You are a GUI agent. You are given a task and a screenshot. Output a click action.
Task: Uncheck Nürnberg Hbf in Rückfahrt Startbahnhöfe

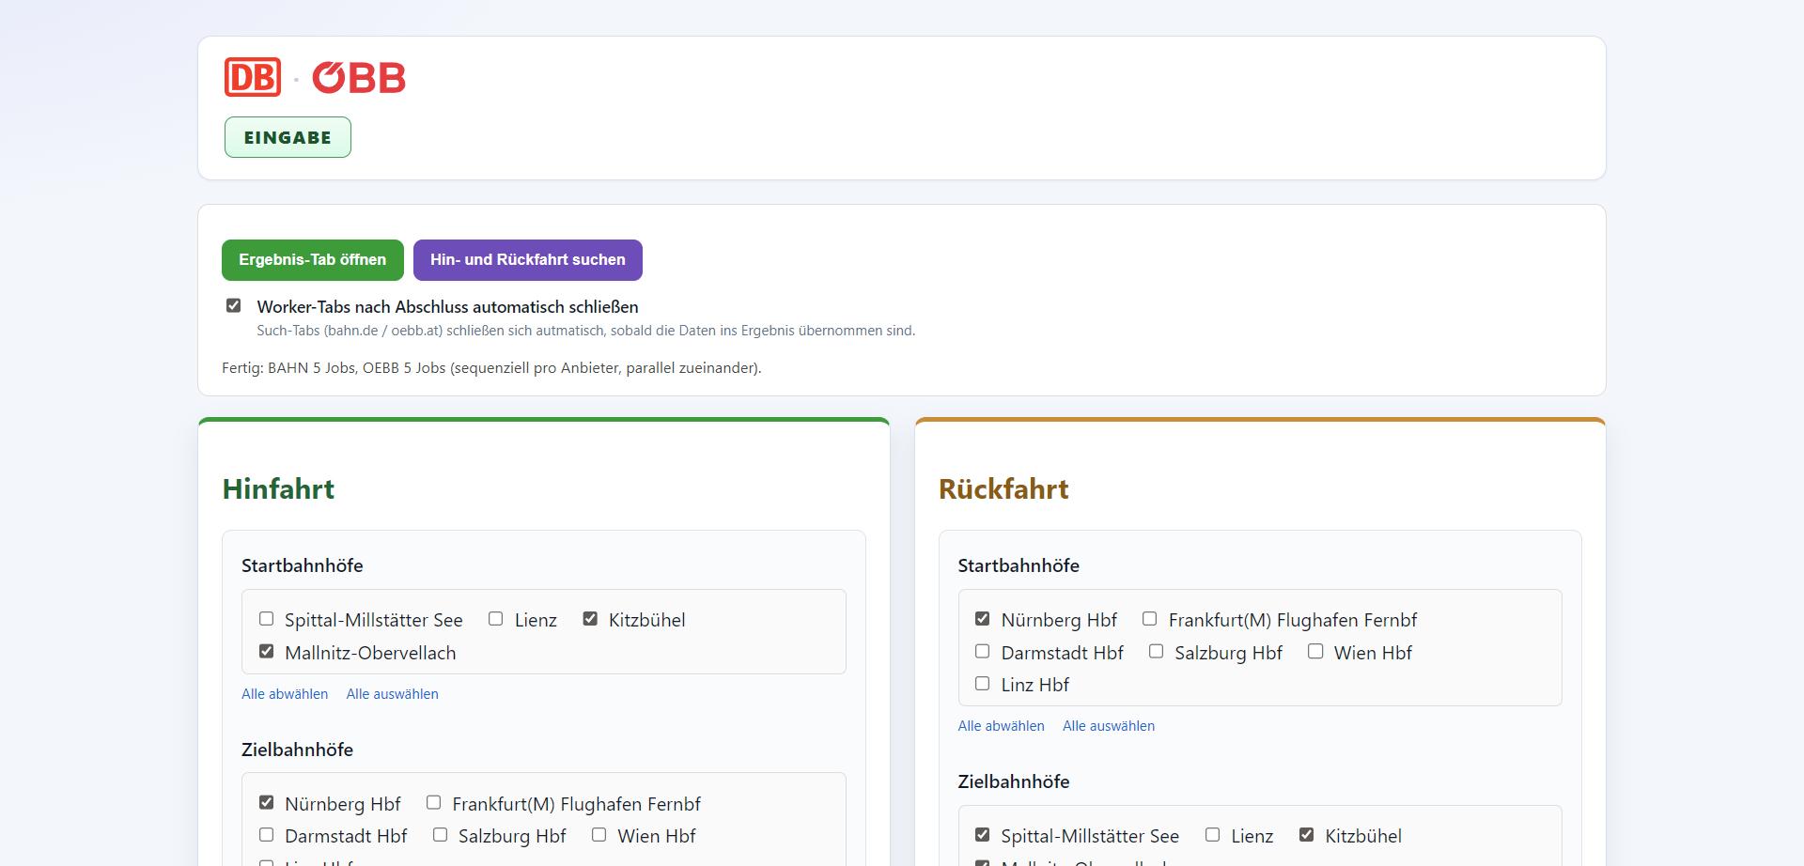pyautogui.click(x=983, y=619)
